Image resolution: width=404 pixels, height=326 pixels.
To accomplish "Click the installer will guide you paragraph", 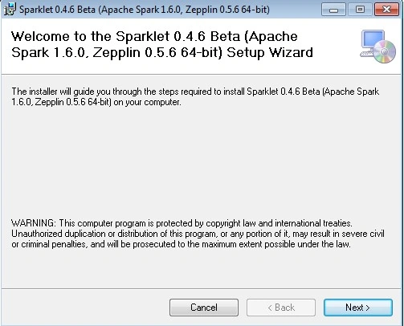I will click(195, 96).
